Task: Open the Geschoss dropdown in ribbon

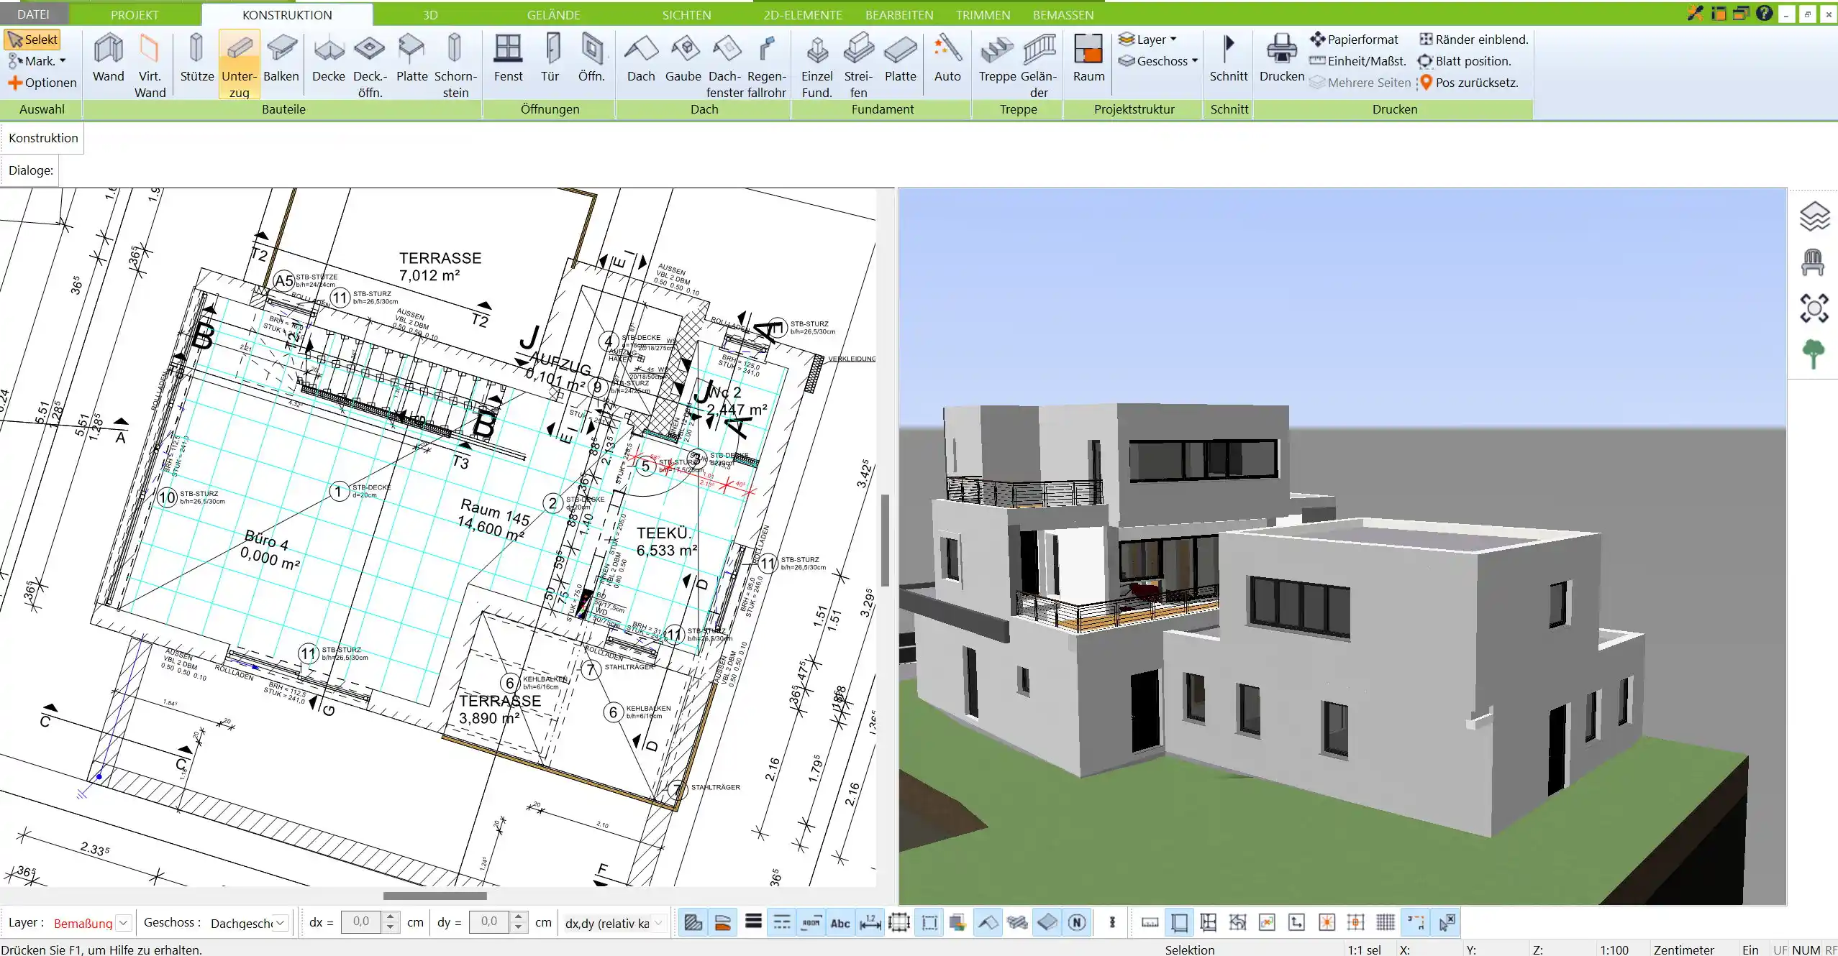Action: pyautogui.click(x=1158, y=61)
